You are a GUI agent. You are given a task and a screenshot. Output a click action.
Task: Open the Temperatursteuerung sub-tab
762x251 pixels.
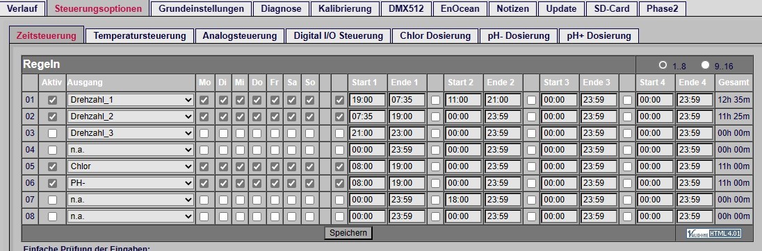point(140,35)
